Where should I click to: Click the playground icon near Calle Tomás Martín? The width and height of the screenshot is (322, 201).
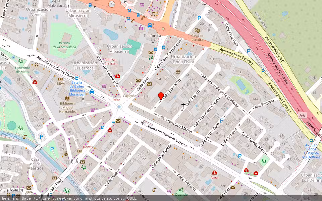264,160
